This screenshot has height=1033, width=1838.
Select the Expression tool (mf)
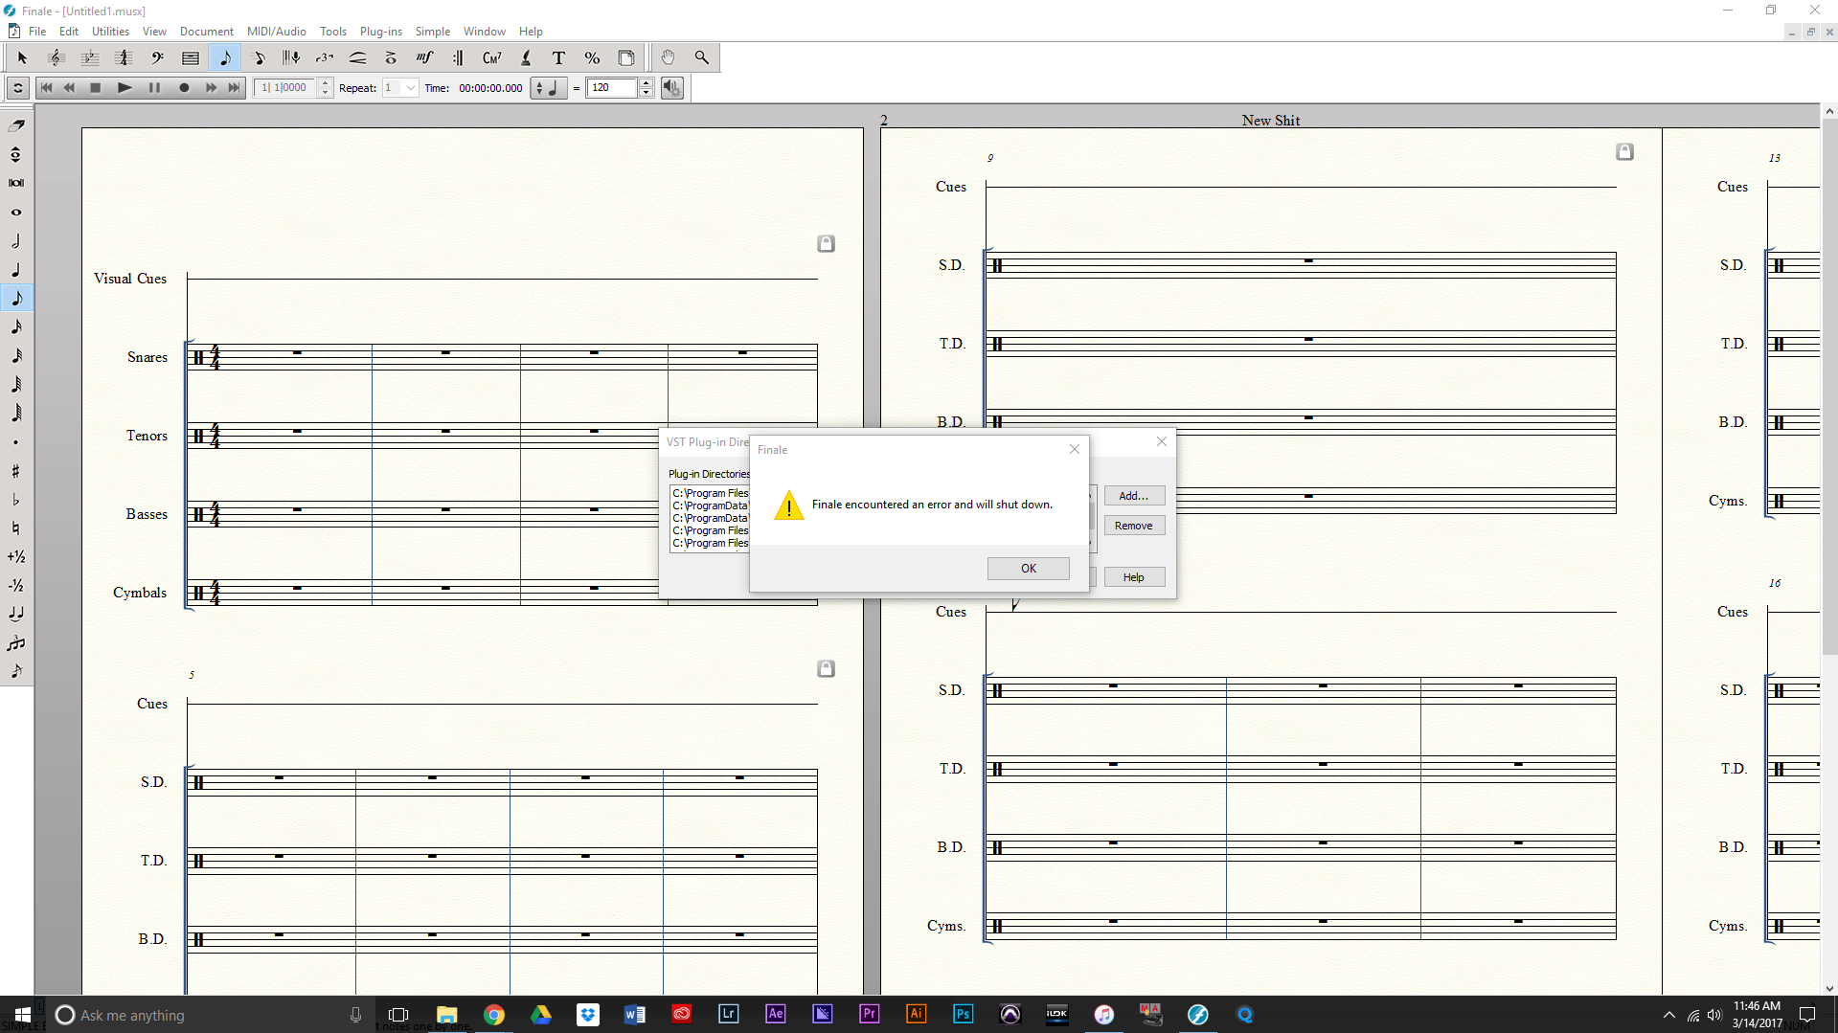point(424,58)
